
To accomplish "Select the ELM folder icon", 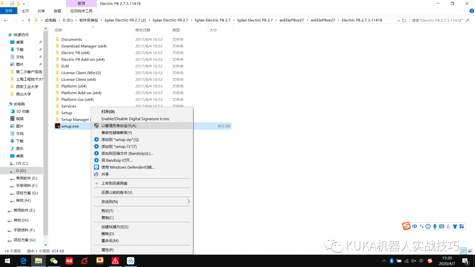I will point(57,66).
